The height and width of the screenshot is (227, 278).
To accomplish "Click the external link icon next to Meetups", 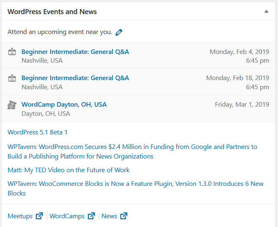I will pos(39,216).
